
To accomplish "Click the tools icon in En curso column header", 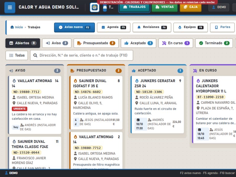I will (x=195, y=71).
